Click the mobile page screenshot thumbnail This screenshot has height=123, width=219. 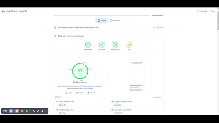coord(137,76)
